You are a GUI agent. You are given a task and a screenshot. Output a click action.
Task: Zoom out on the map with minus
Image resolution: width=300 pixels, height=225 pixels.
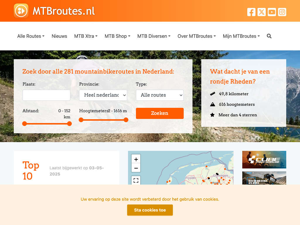point(136,168)
